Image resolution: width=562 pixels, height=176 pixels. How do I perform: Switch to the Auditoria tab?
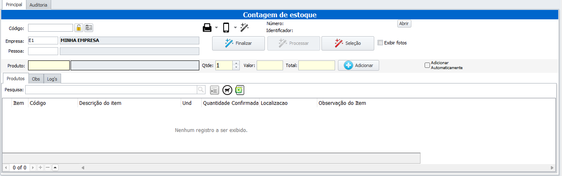[x=38, y=5]
